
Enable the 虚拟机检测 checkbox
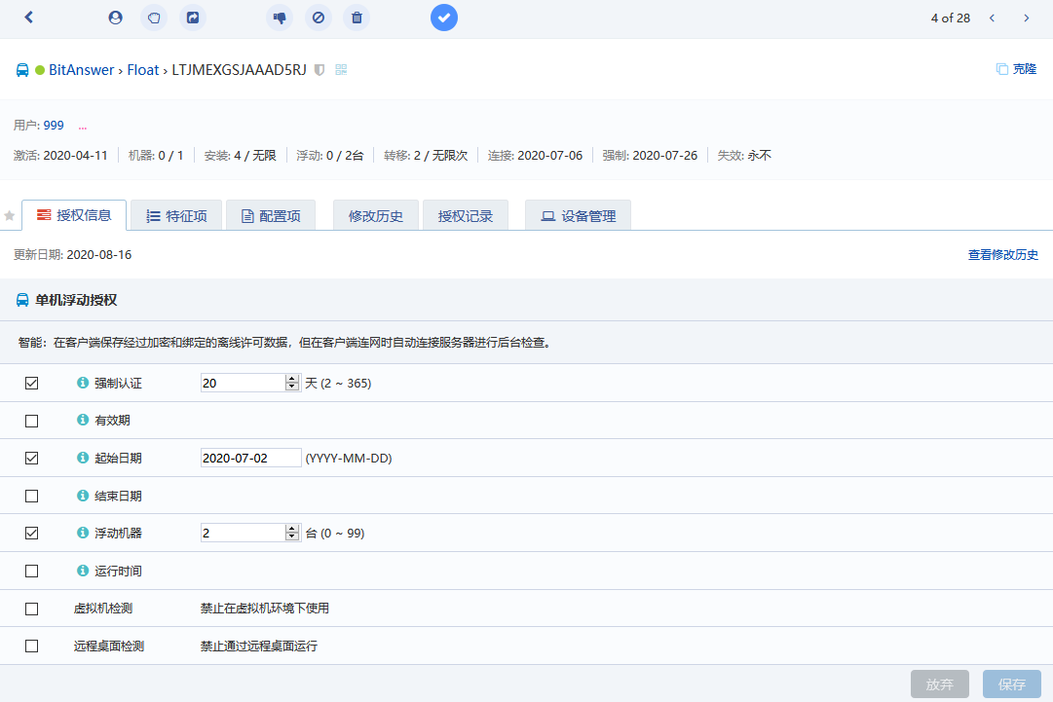point(32,609)
